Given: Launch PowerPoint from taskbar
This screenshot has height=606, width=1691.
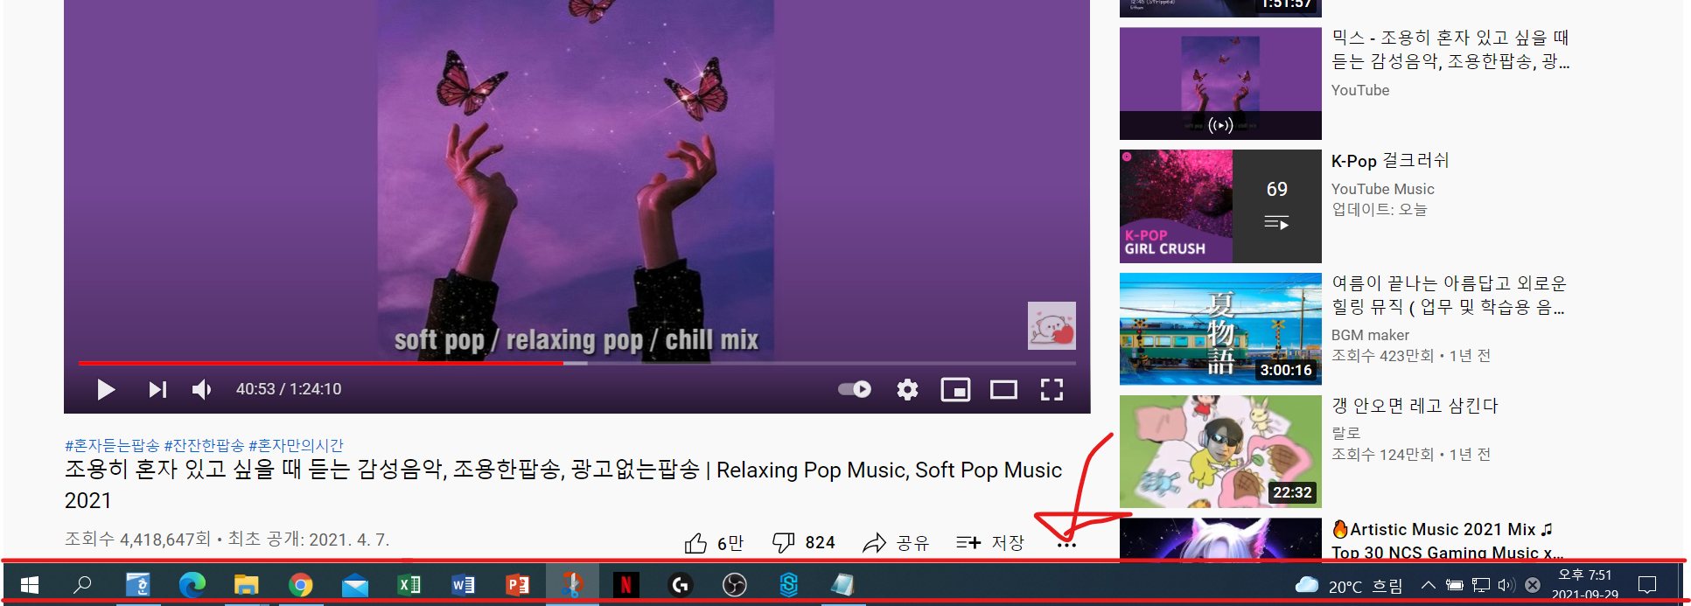Looking at the screenshot, I should [517, 584].
